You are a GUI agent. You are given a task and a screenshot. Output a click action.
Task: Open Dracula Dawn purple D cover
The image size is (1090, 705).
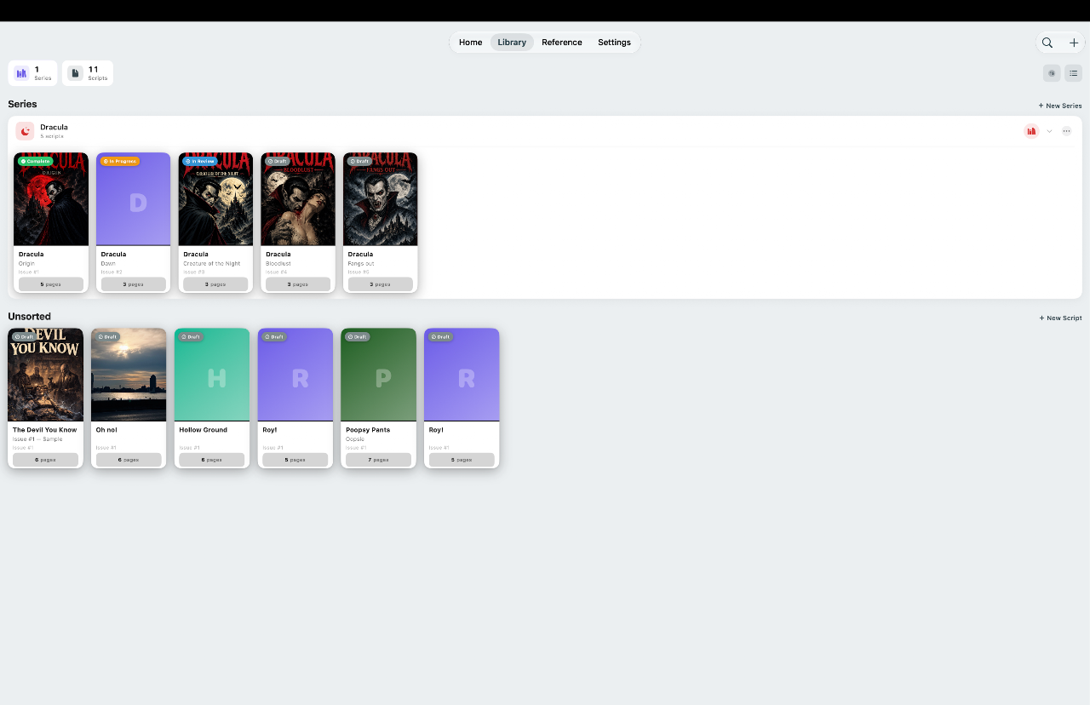[x=133, y=199]
